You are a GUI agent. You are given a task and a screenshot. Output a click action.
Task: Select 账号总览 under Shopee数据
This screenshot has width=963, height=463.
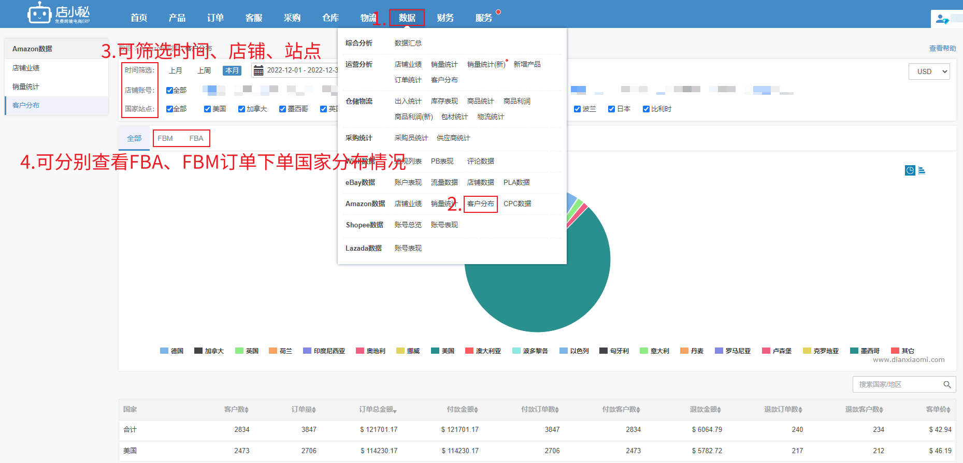(x=408, y=225)
